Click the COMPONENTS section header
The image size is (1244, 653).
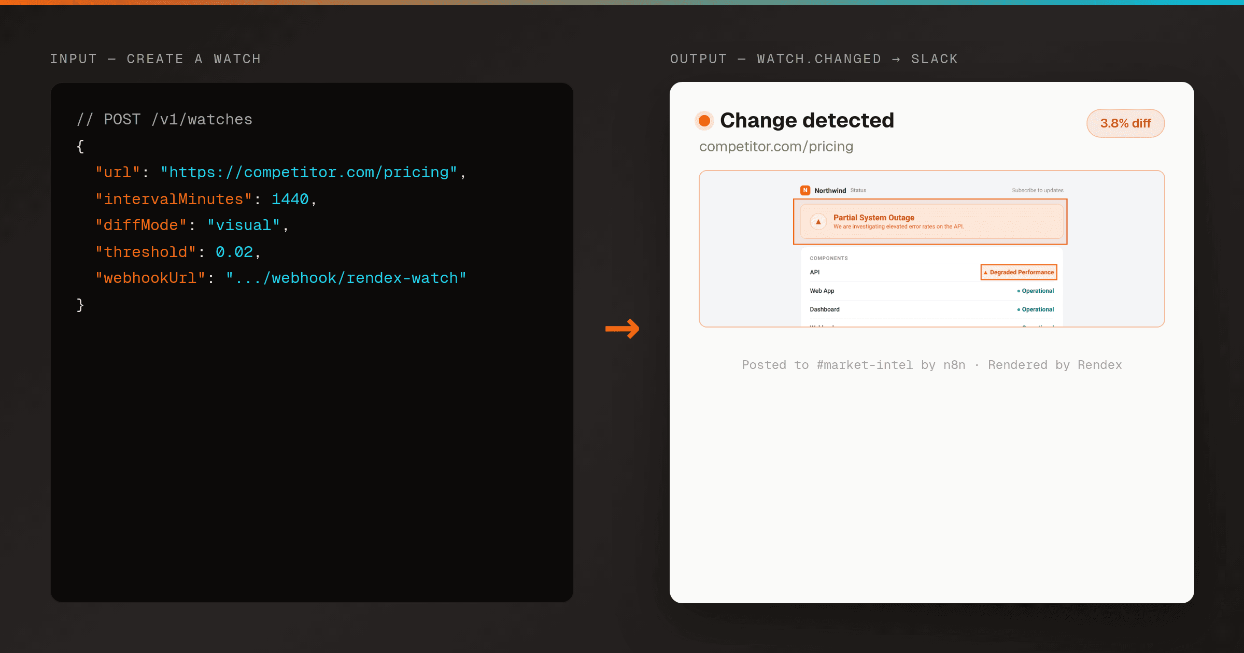point(828,258)
